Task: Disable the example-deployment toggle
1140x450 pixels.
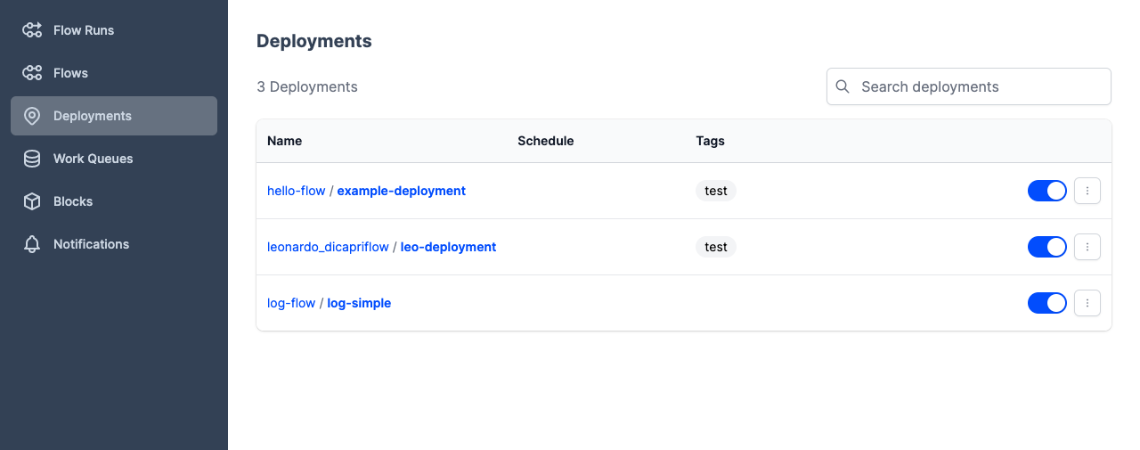Action: click(x=1047, y=191)
